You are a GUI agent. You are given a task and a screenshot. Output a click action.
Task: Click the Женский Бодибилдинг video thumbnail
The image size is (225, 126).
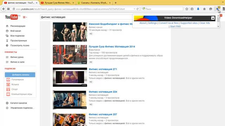click(70, 32)
